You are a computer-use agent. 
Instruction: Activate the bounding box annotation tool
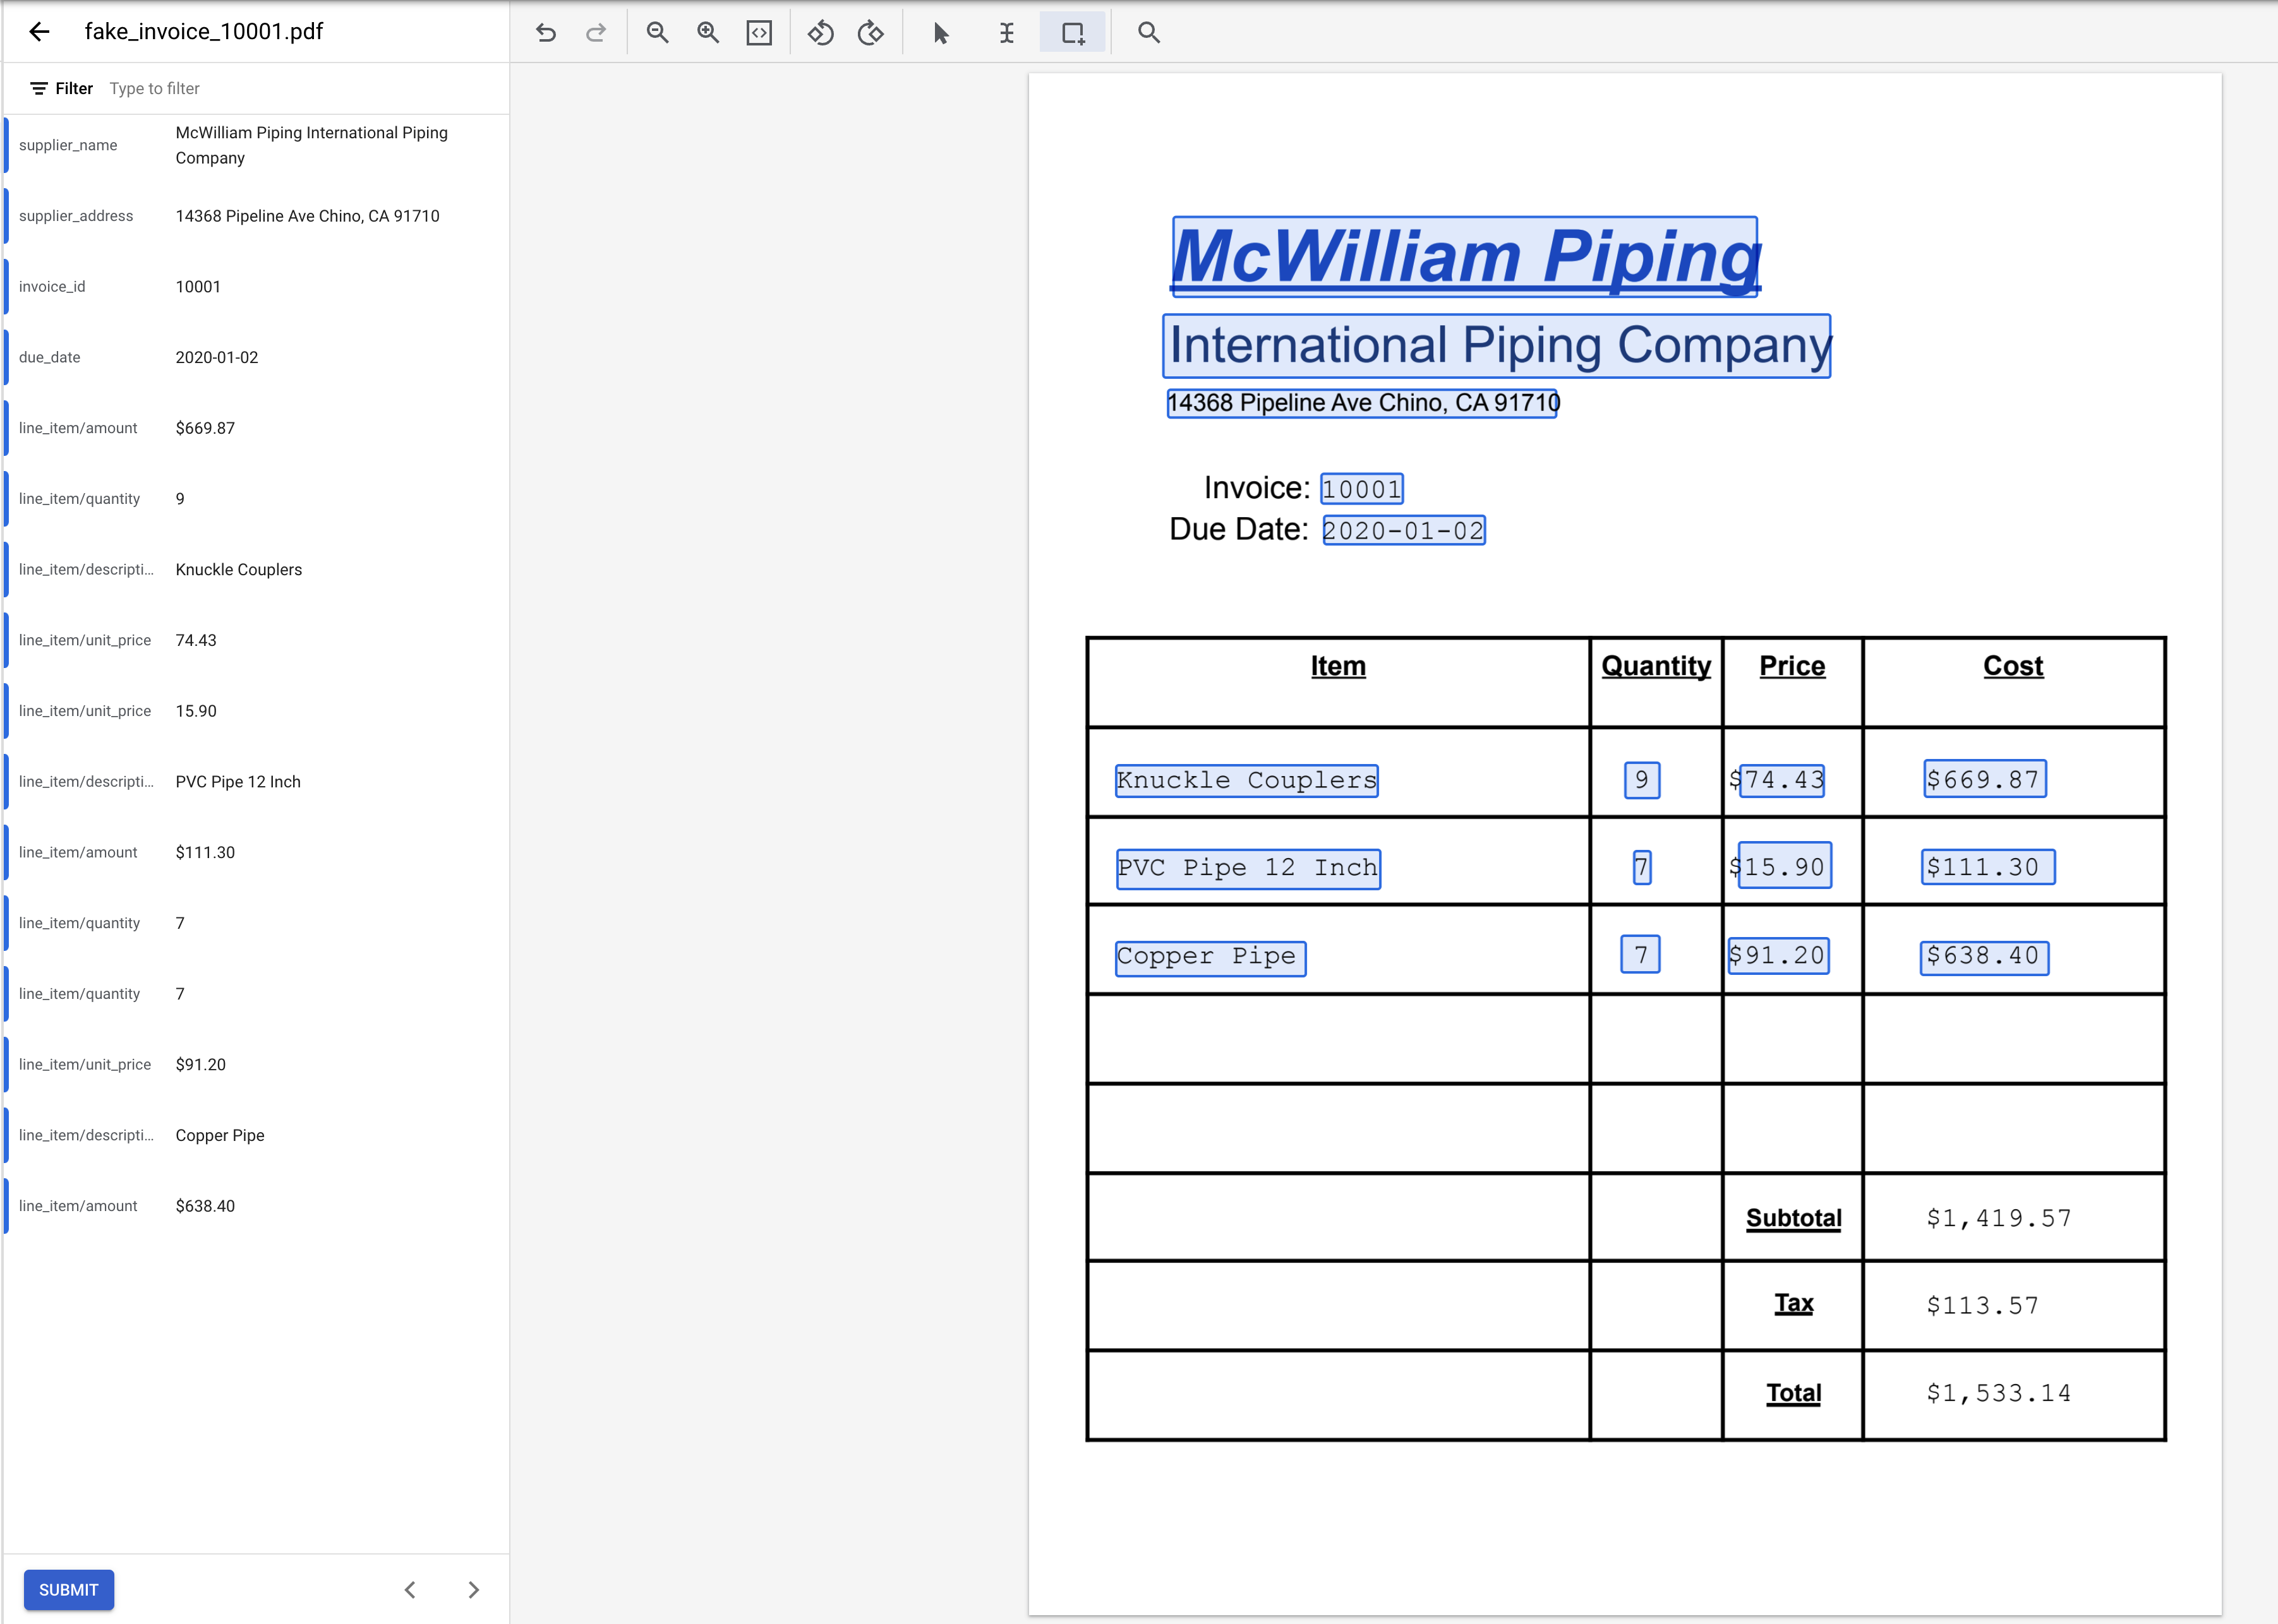pos(1071,32)
